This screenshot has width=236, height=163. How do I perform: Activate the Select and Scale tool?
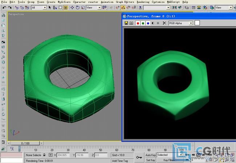click(x=83, y=8)
